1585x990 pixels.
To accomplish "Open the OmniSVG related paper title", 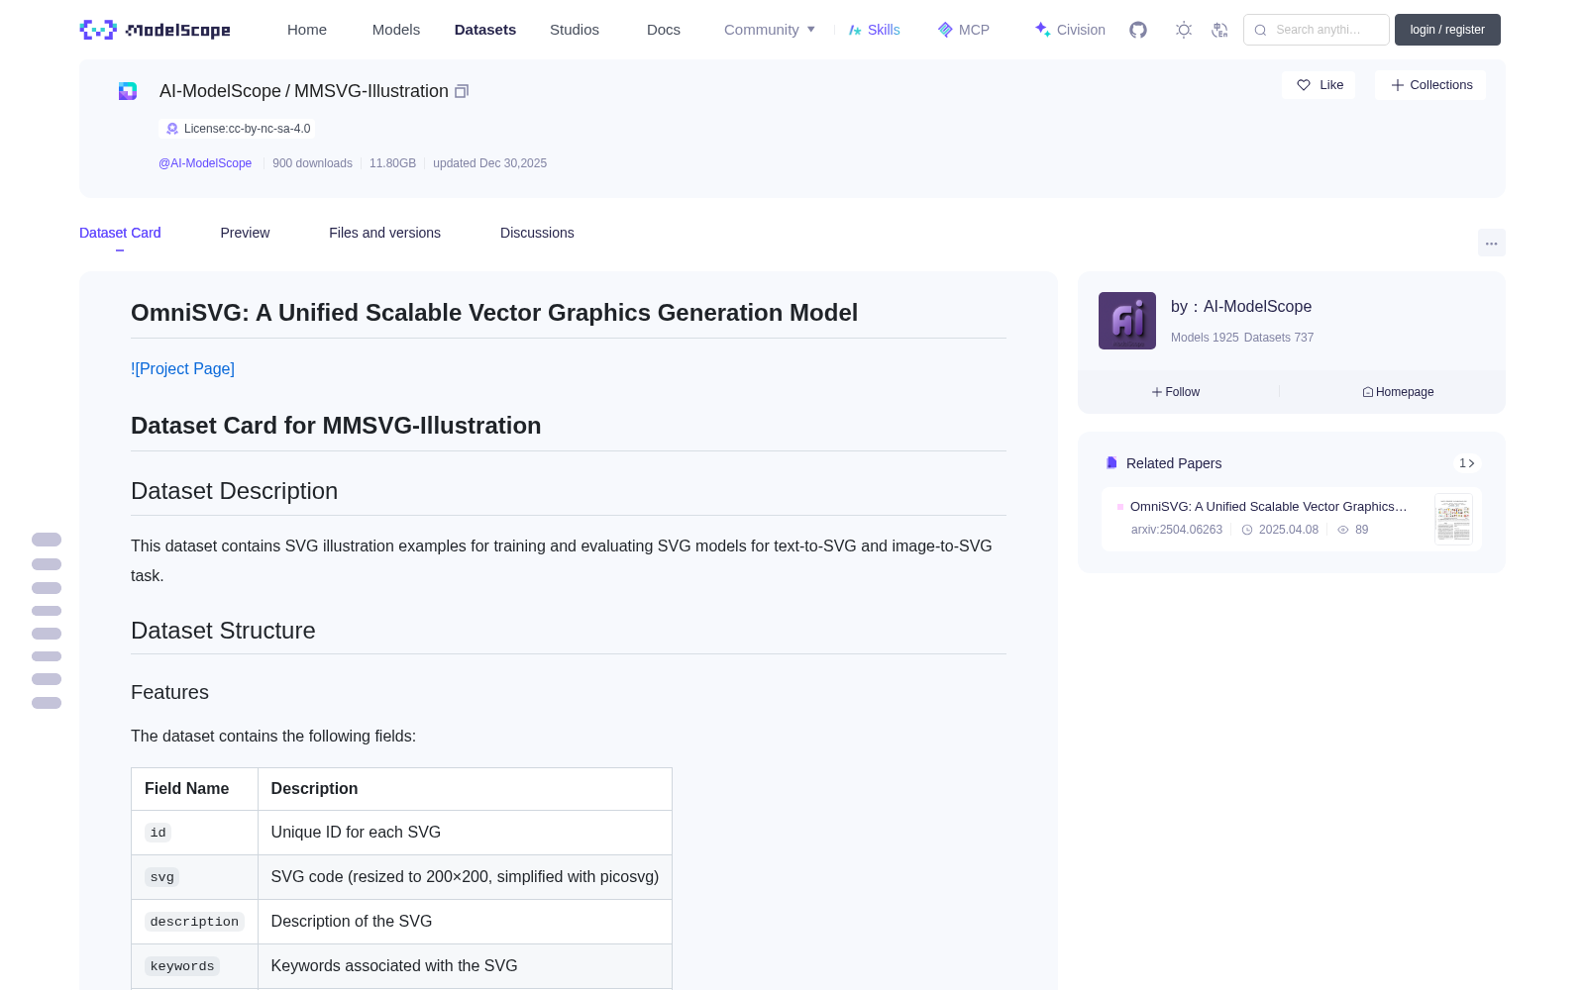I will [1268, 507].
